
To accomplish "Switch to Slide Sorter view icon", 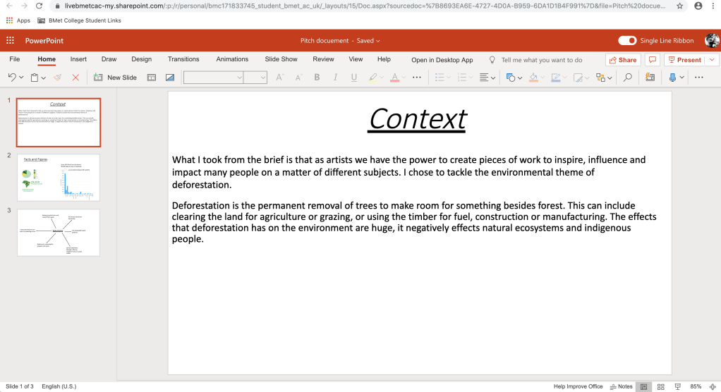I will click(x=660, y=386).
